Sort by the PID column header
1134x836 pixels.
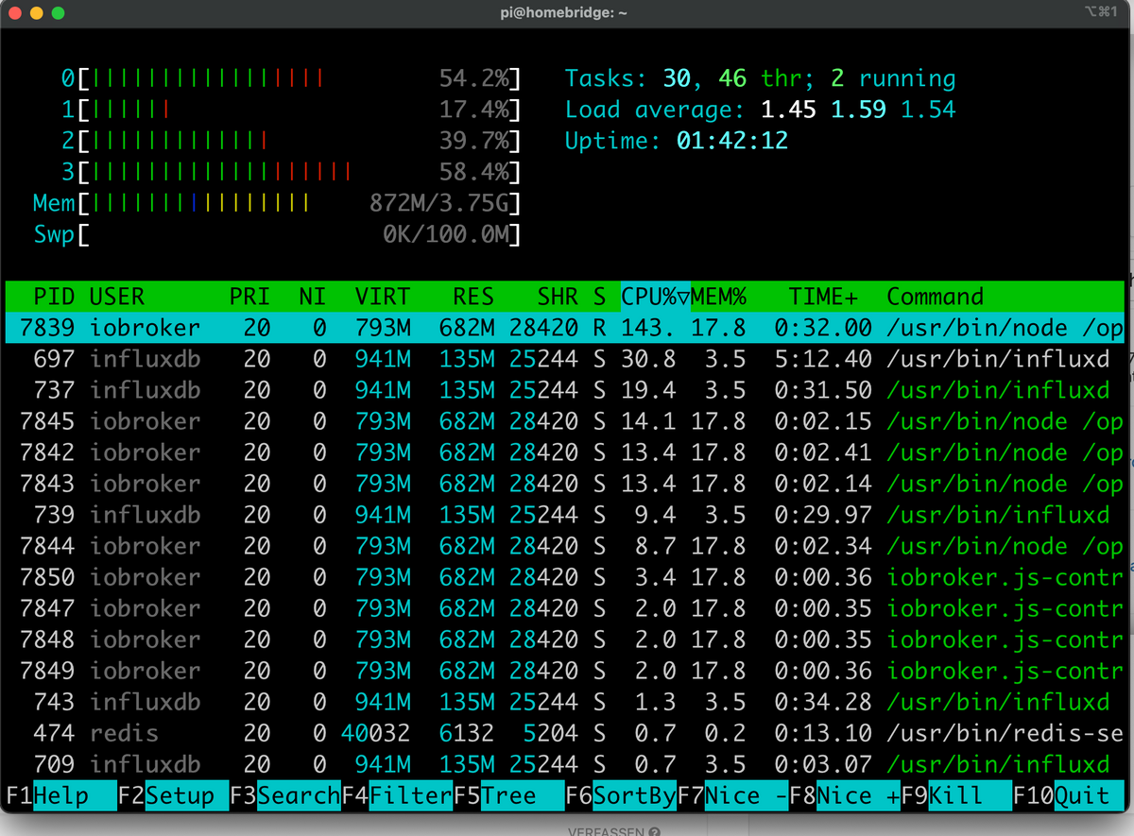tap(54, 297)
